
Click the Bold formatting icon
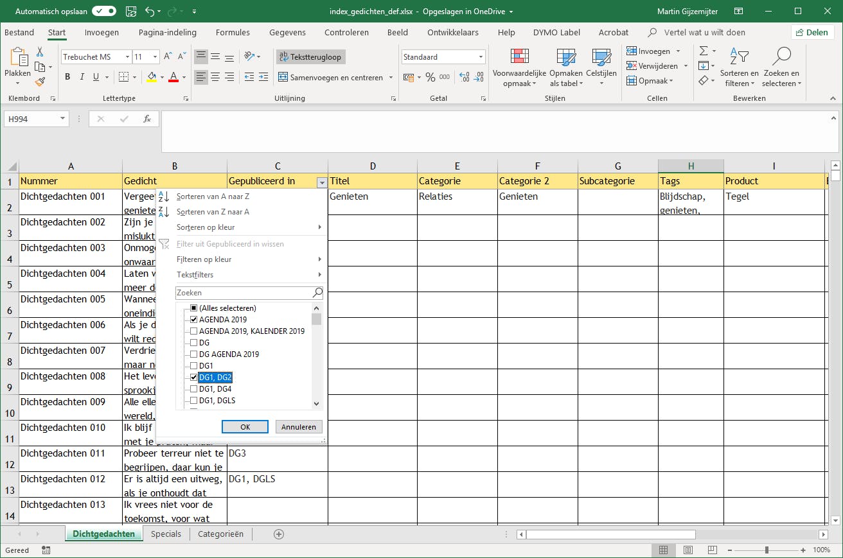coord(67,77)
